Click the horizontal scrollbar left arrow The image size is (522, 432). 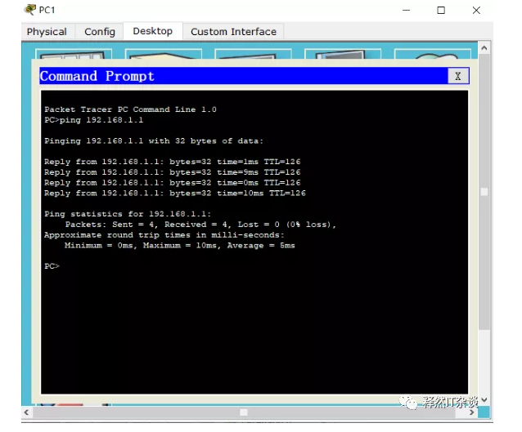pyautogui.click(x=27, y=412)
